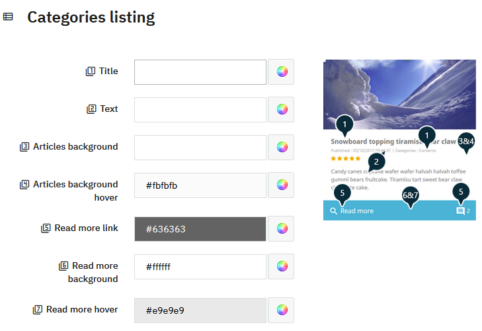Click the comments bubble icon in preview
The width and height of the screenshot is (482, 331).
(460, 211)
